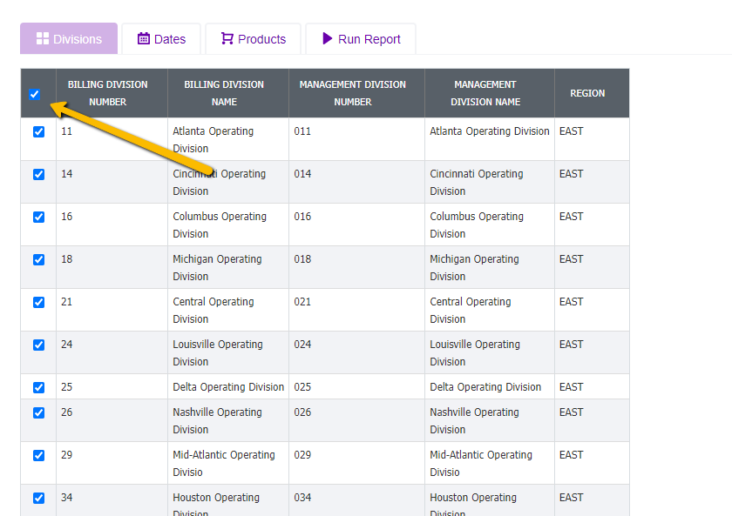Open the Products tab
The width and height of the screenshot is (732, 516).
pyautogui.click(x=254, y=39)
